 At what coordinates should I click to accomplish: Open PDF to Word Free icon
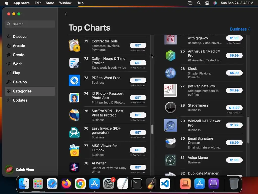[74, 80]
